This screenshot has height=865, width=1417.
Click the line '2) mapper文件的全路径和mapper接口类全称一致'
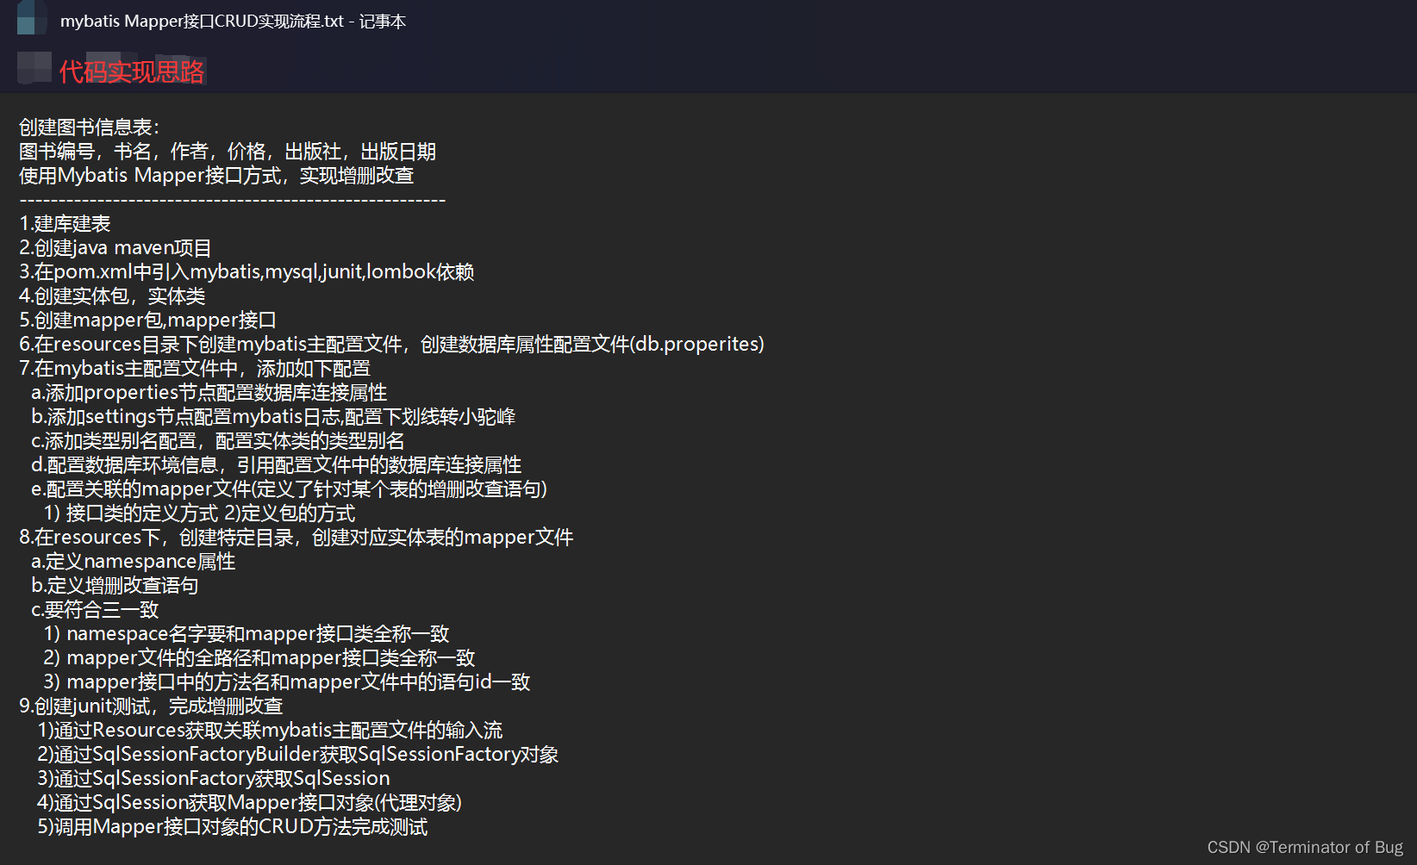(259, 658)
